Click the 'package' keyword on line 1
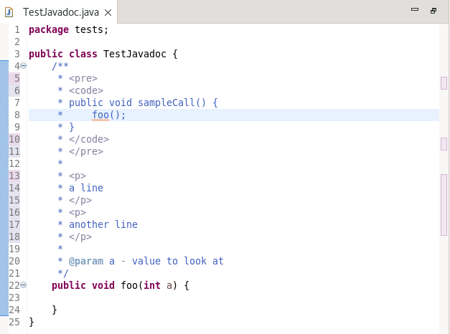 (49, 29)
